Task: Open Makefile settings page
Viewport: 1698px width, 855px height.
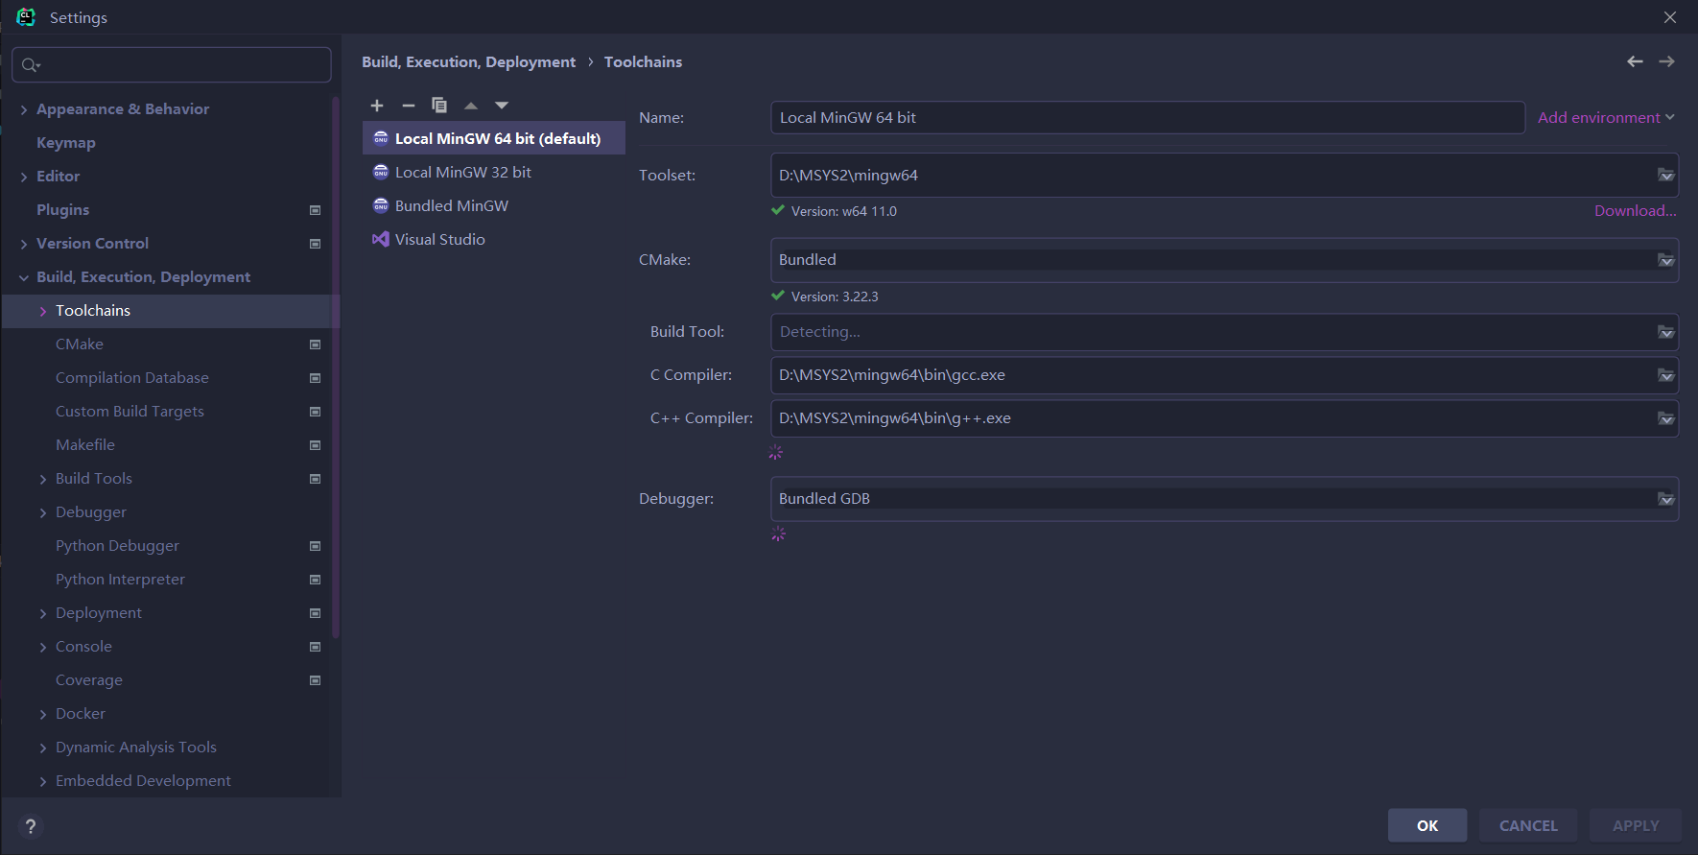Action: click(x=85, y=445)
